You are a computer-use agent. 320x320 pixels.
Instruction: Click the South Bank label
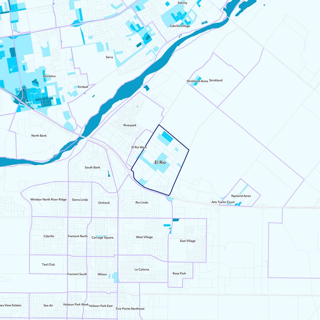92,167
